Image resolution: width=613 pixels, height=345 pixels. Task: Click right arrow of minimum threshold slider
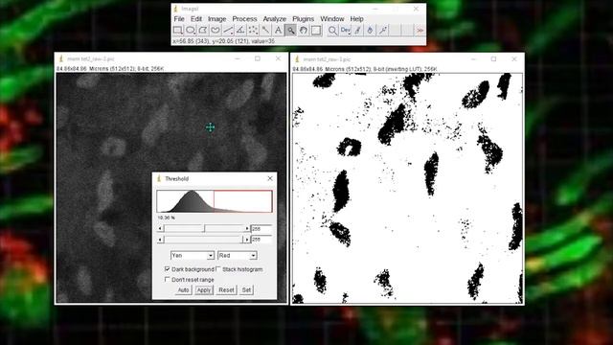[247, 228]
